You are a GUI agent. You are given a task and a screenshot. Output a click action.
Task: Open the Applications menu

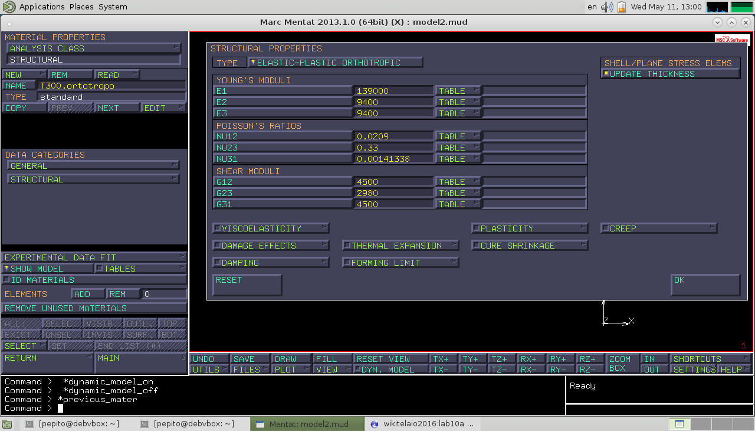pyautogui.click(x=41, y=7)
